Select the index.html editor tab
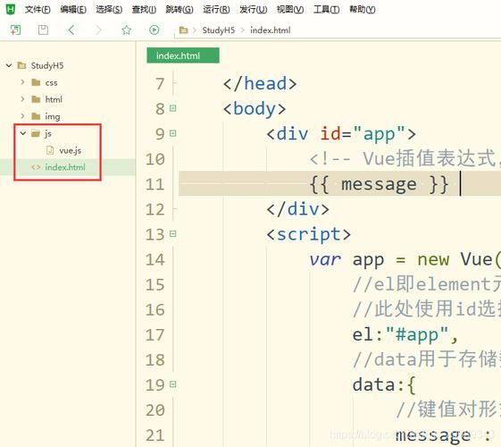 [x=183, y=55]
